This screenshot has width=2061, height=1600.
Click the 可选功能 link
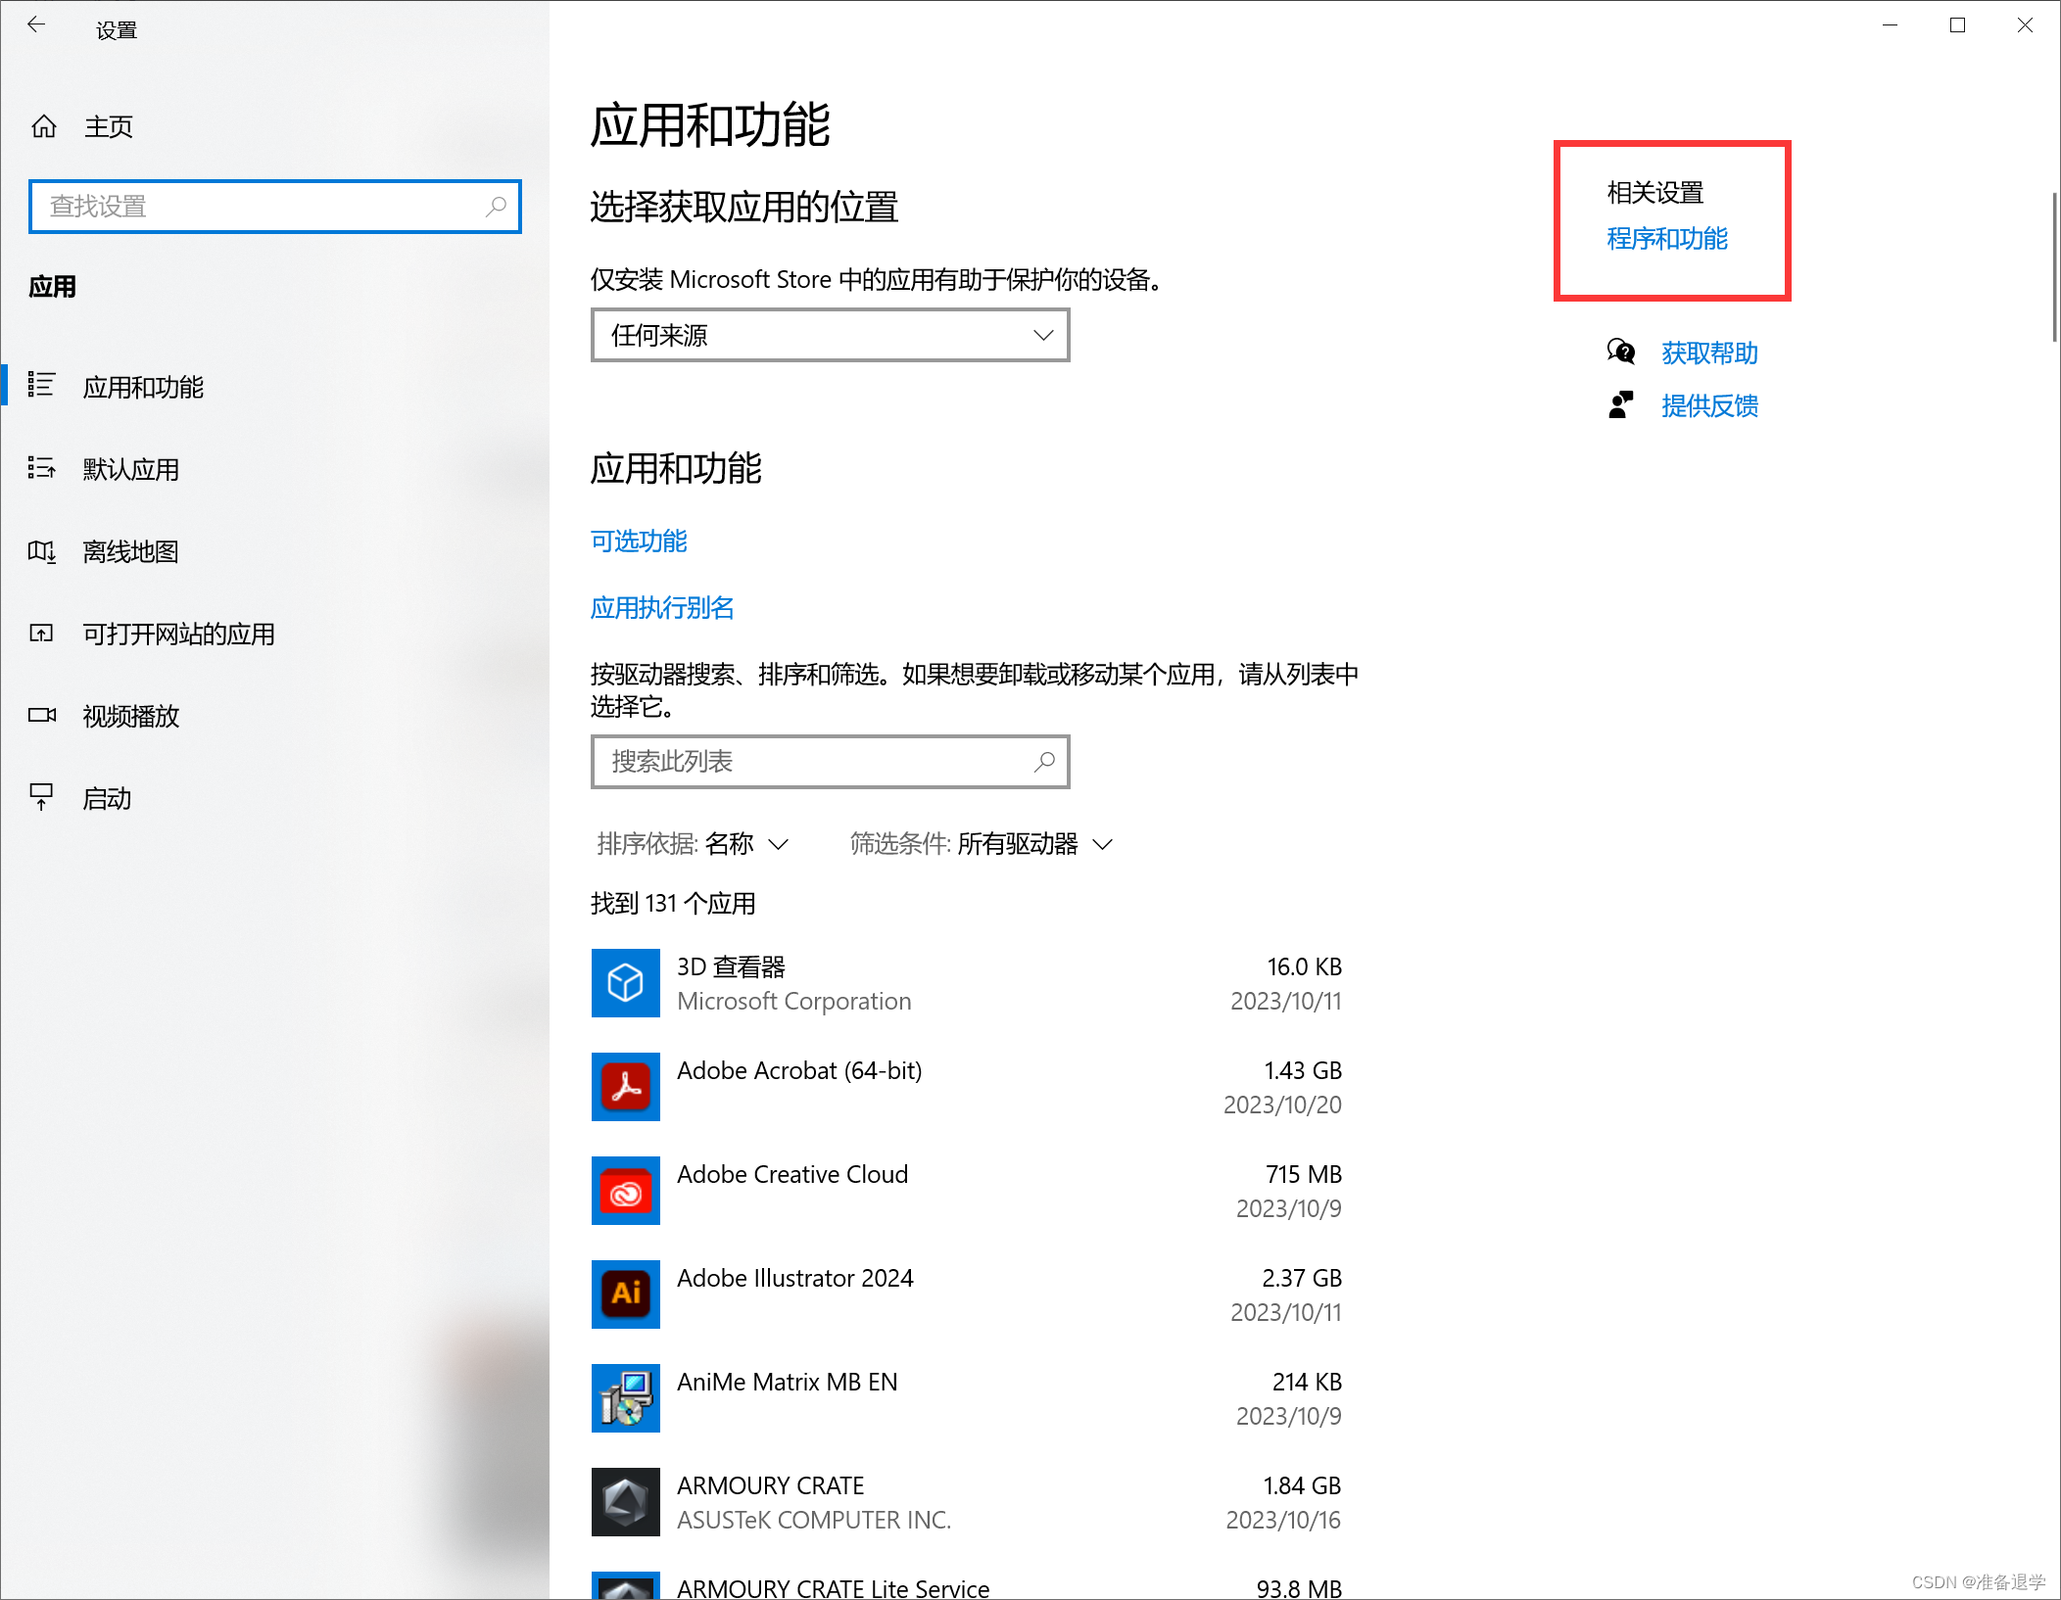(x=638, y=541)
